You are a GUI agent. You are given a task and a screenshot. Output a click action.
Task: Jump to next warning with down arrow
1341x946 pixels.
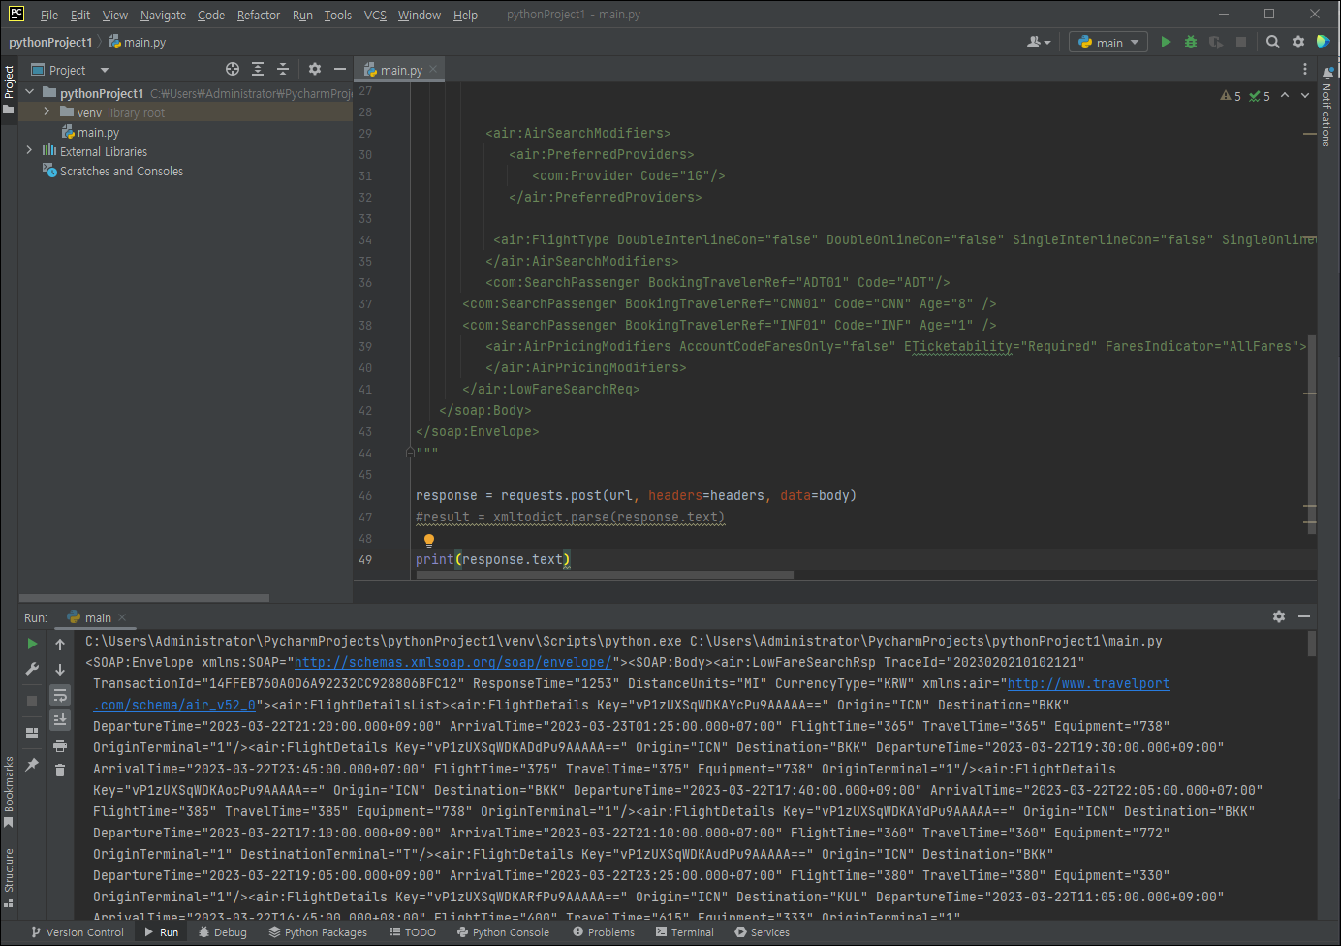[1304, 95]
